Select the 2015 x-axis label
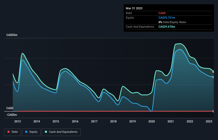This screenshot has height=140, width=218. coord(56,121)
